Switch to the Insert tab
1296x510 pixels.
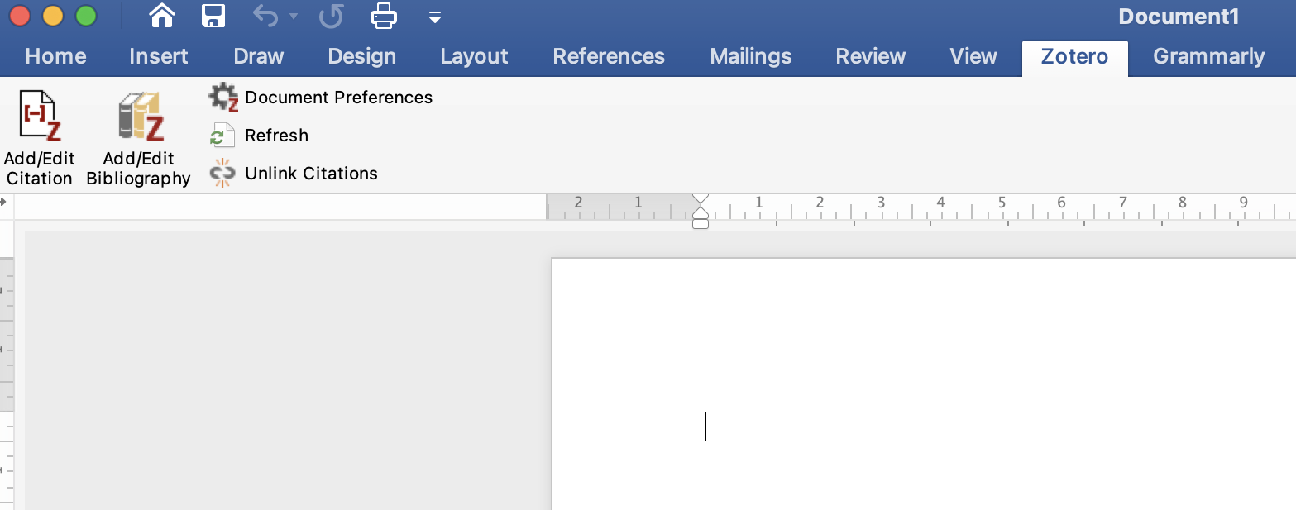click(x=159, y=56)
